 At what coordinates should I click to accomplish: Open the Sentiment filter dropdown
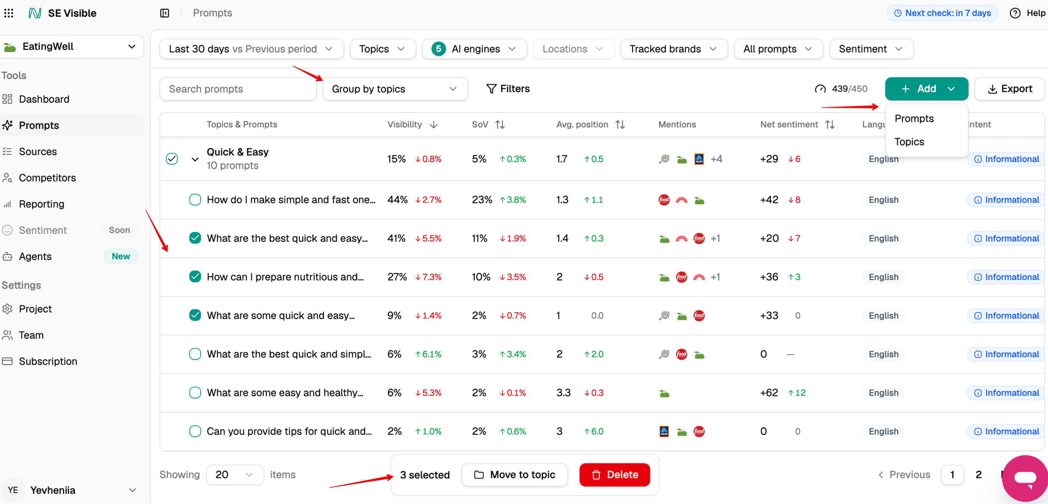871,49
